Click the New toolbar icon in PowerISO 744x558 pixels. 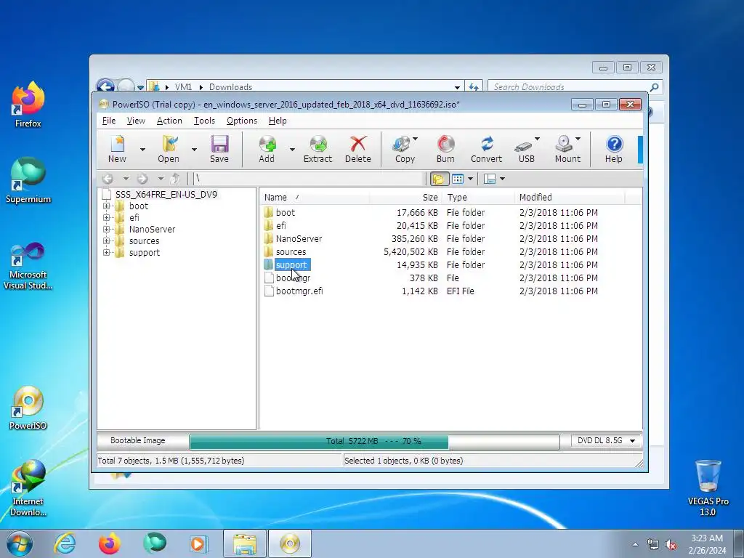tap(117, 149)
